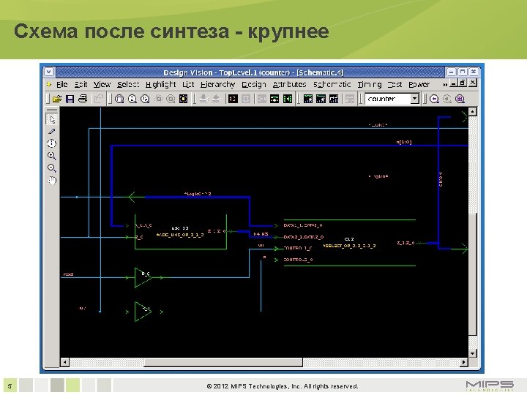
Task: Click the zoom fit magnifier icon at toolbar end
Action: tap(460, 99)
